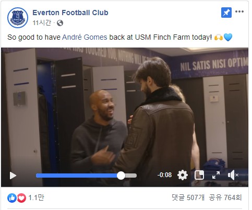This screenshot has width=252, height=210.
Task: Click the Everton club crest avatar
Action: pos(18,18)
